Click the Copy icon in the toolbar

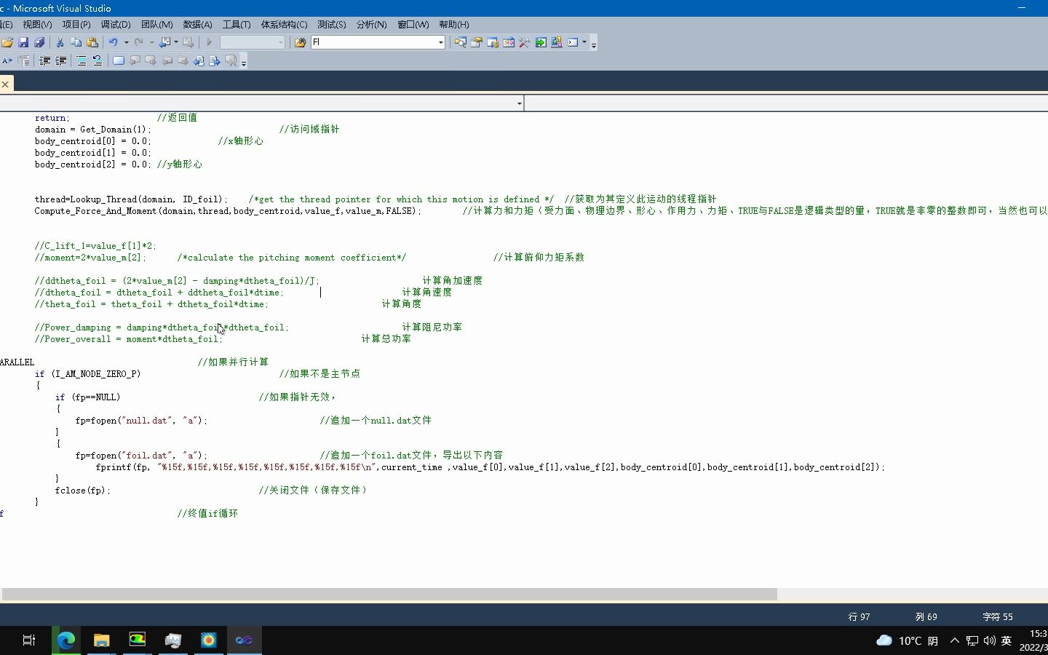[76, 42]
